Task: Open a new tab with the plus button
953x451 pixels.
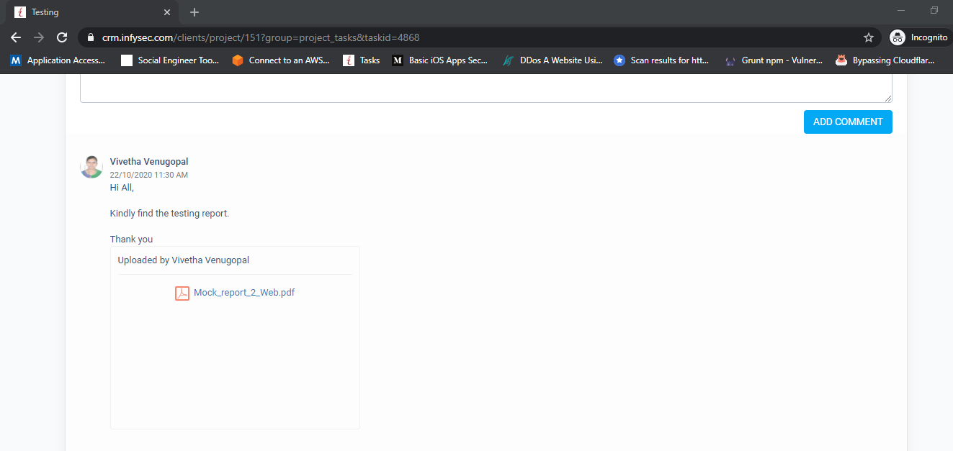Action: click(194, 12)
